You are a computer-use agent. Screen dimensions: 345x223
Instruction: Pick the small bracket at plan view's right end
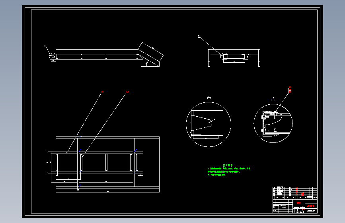coord(140,173)
